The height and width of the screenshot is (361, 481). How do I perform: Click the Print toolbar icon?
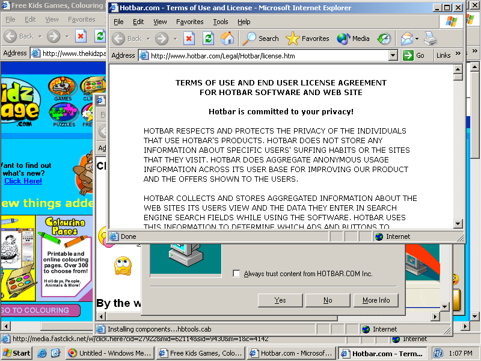point(430,39)
